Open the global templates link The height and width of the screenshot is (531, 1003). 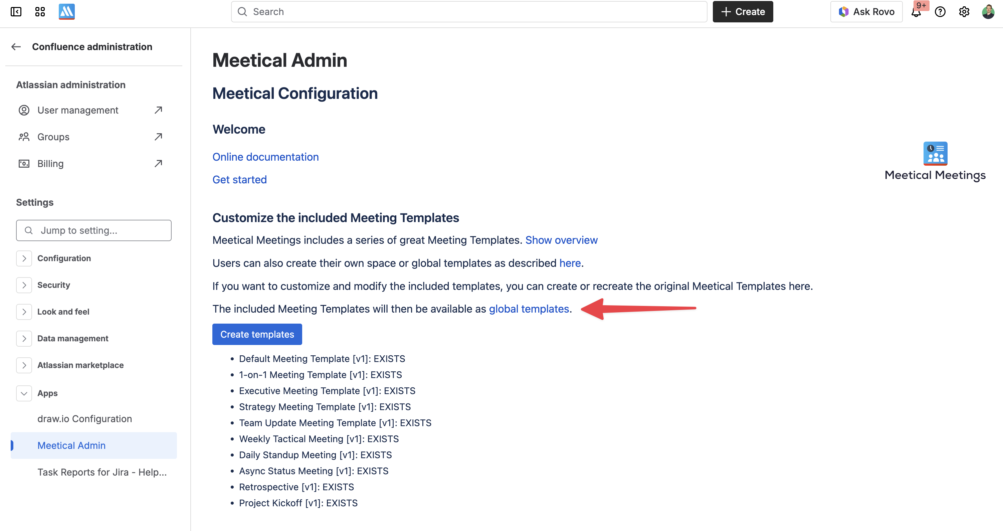(529, 309)
